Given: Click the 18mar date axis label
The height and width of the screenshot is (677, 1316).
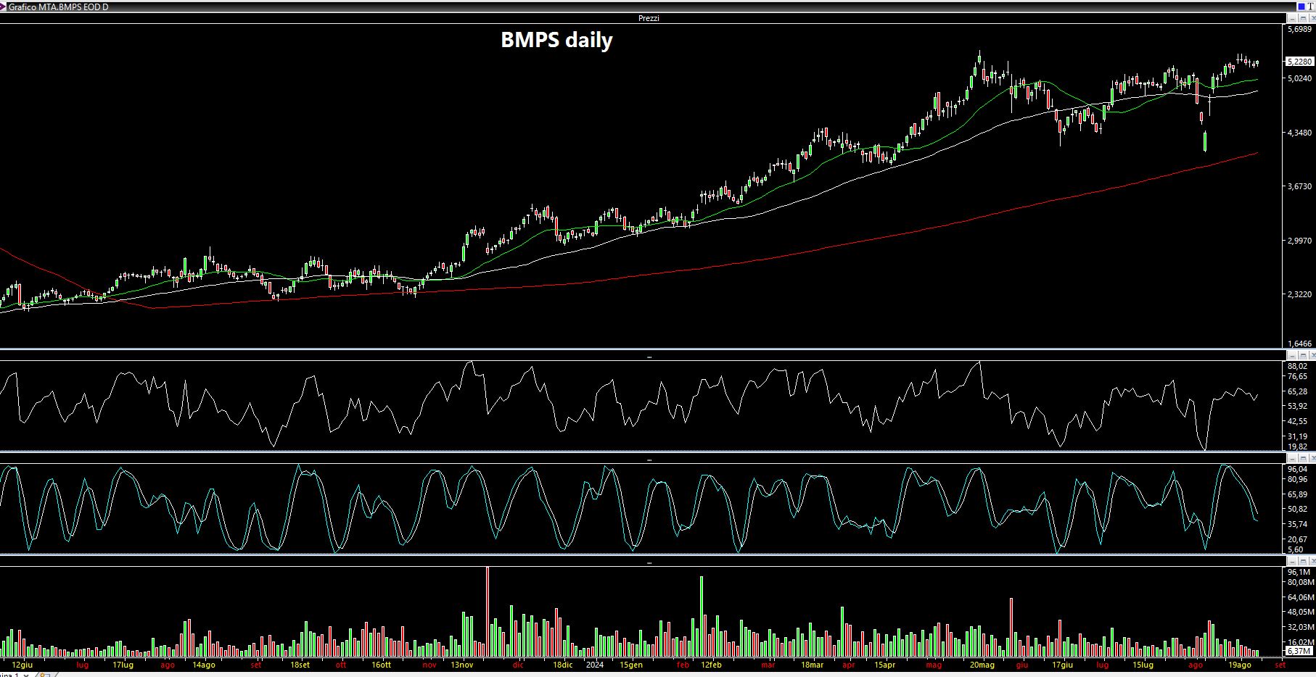Looking at the screenshot, I should (813, 665).
